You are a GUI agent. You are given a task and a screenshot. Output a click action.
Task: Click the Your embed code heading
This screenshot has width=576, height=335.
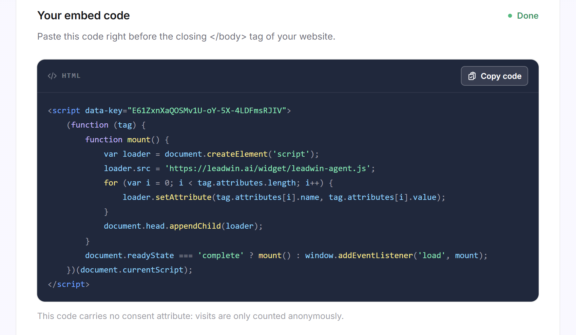(x=84, y=15)
